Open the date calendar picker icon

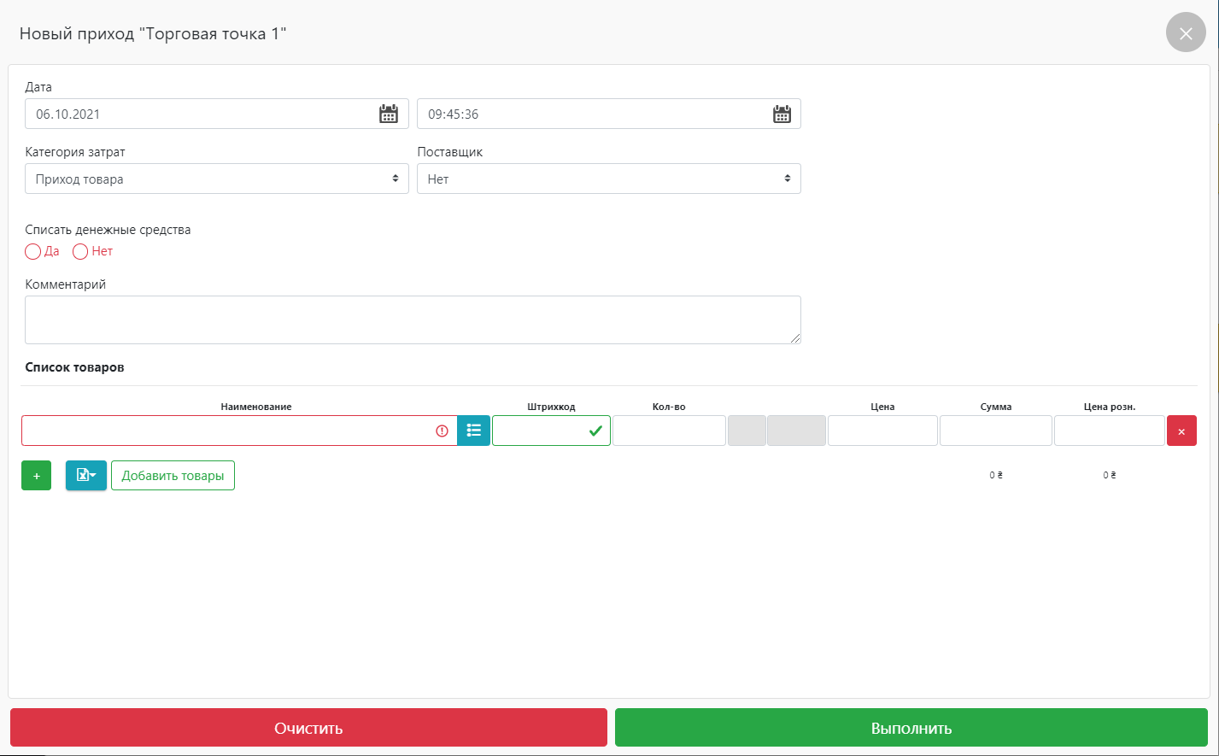tap(389, 114)
